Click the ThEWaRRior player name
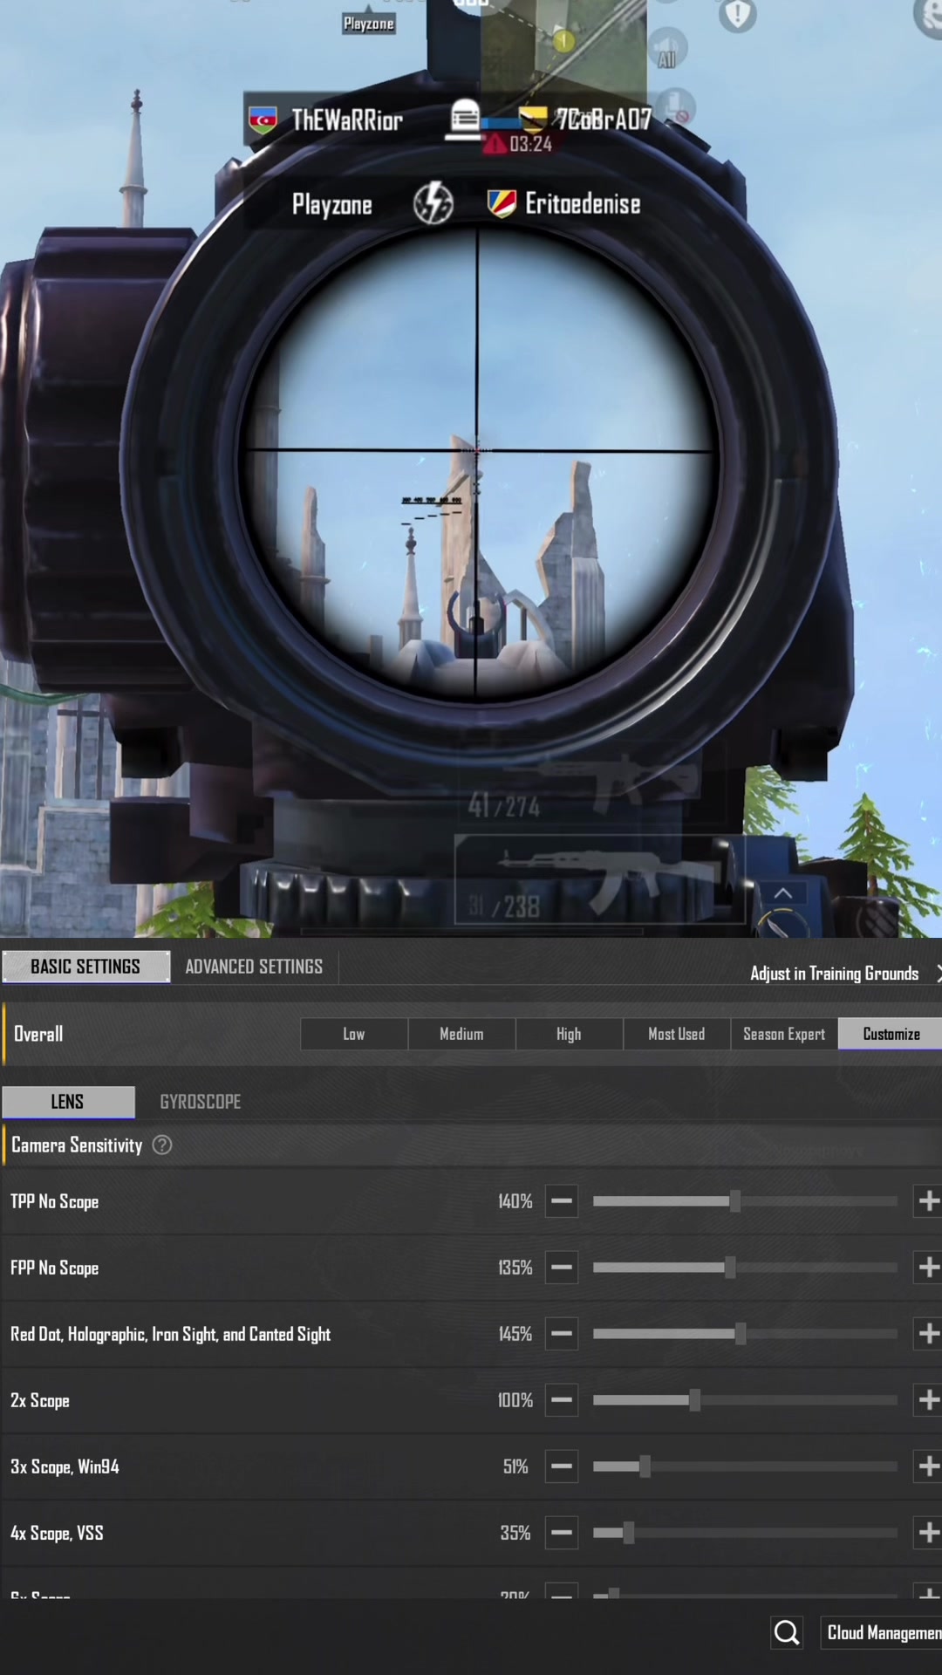 tap(347, 120)
